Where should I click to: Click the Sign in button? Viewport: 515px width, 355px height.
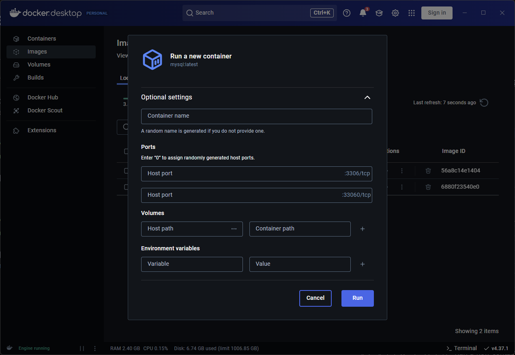pyautogui.click(x=437, y=13)
